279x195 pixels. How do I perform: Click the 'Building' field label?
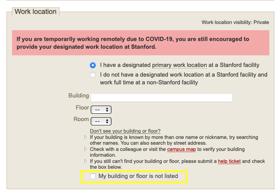click(x=78, y=96)
